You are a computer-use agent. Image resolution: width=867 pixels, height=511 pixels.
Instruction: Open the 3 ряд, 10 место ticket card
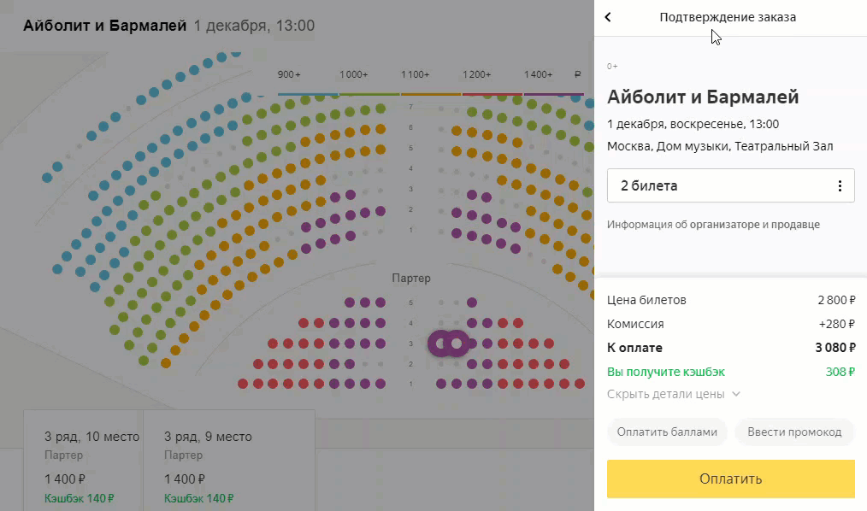[x=83, y=461]
